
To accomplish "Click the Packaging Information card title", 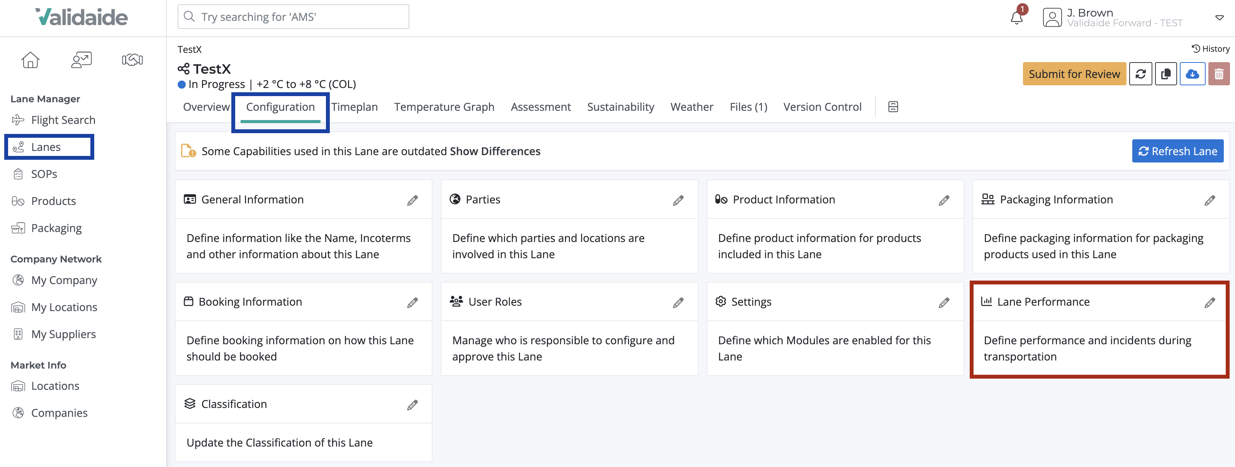I will click(x=1056, y=200).
